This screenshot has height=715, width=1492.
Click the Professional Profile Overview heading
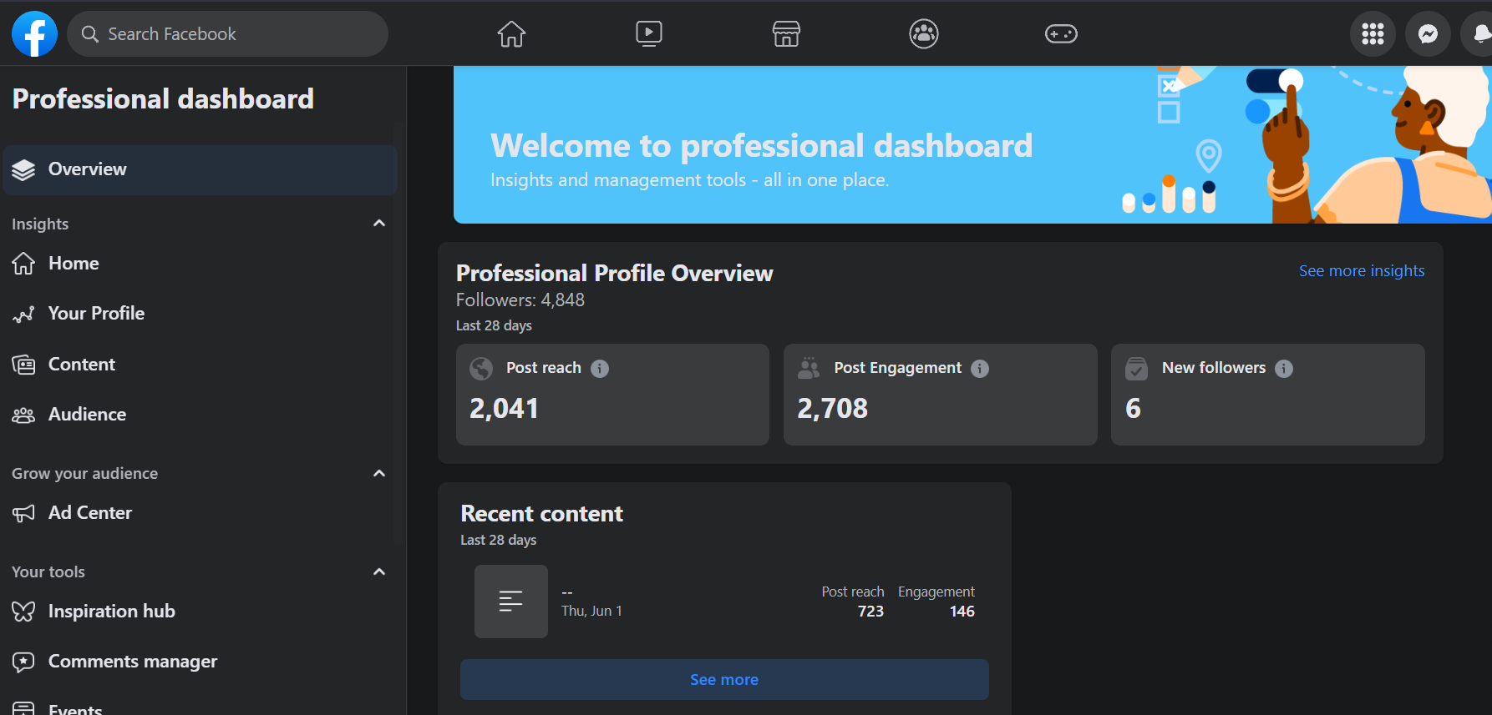pyautogui.click(x=615, y=274)
